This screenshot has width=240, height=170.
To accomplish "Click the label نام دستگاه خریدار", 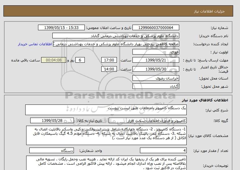I will pos(214,36).
